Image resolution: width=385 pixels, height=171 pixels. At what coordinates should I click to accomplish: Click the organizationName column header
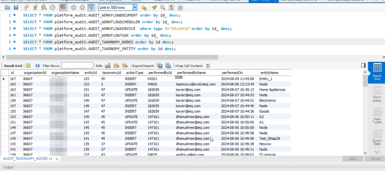point(65,73)
